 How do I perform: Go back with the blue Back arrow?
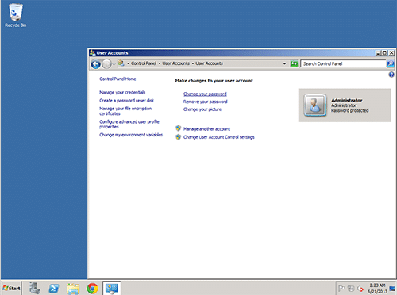coord(95,64)
